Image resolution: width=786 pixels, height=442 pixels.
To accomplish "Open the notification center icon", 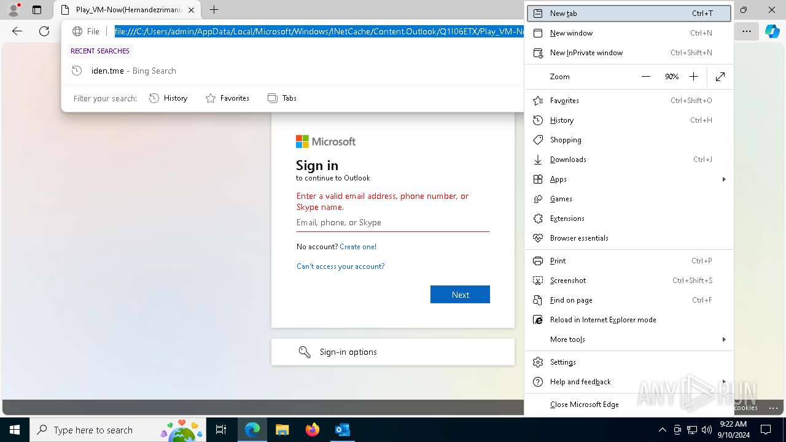I will (x=766, y=430).
